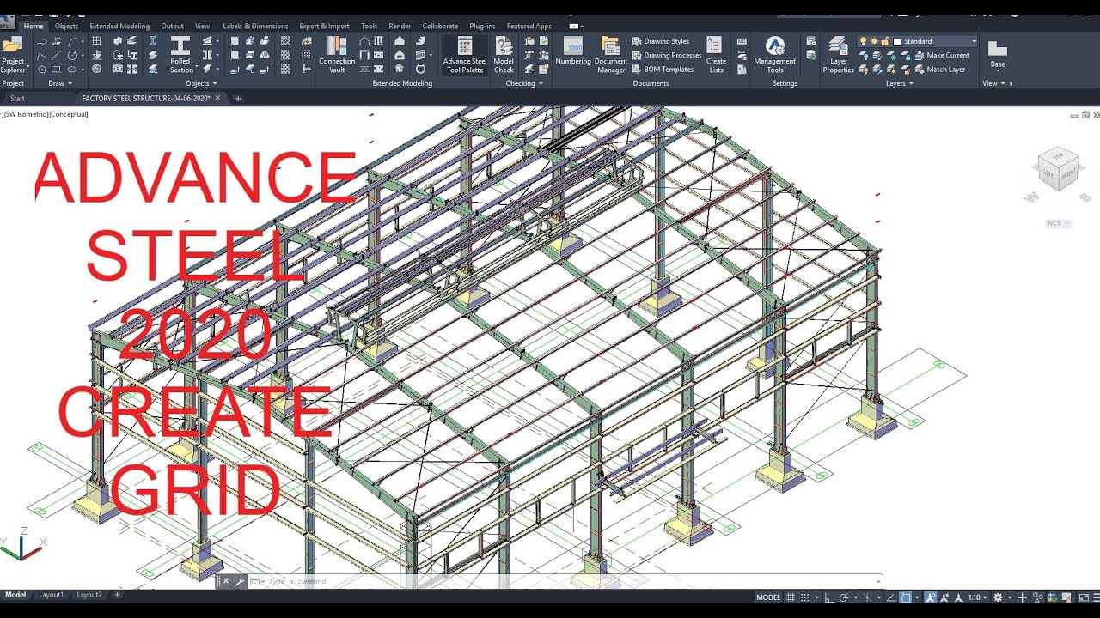Click the NC files icon
The image size is (1100, 618).
[x=742, y=41]
